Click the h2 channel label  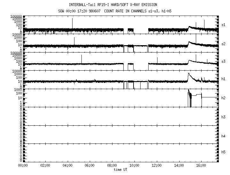coord(223,98)
